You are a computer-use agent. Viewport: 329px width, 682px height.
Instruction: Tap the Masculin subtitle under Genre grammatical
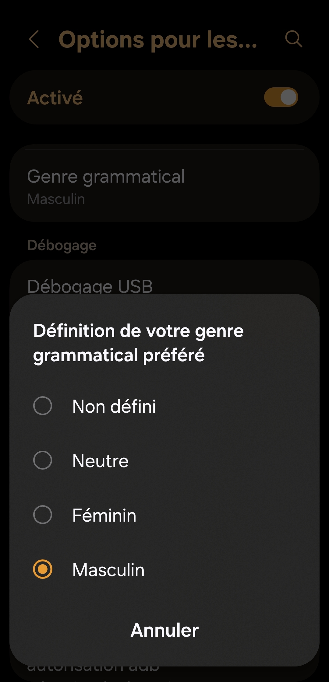pyautogui.click(x=56, y=199)
